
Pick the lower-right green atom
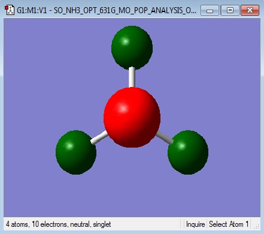tap(188, 152)
